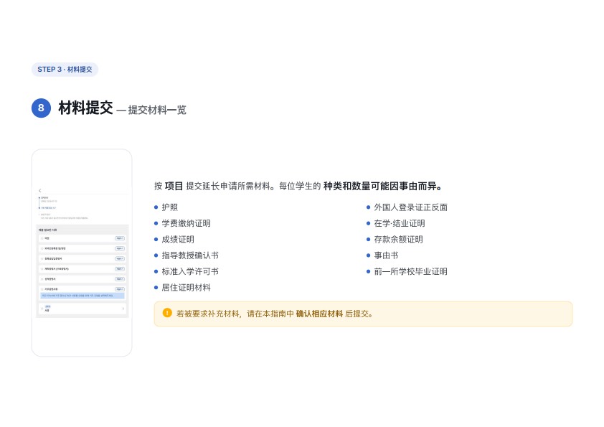Click the list item '前一所学校毕业证明'
The image size is (604, 427).
410,272
